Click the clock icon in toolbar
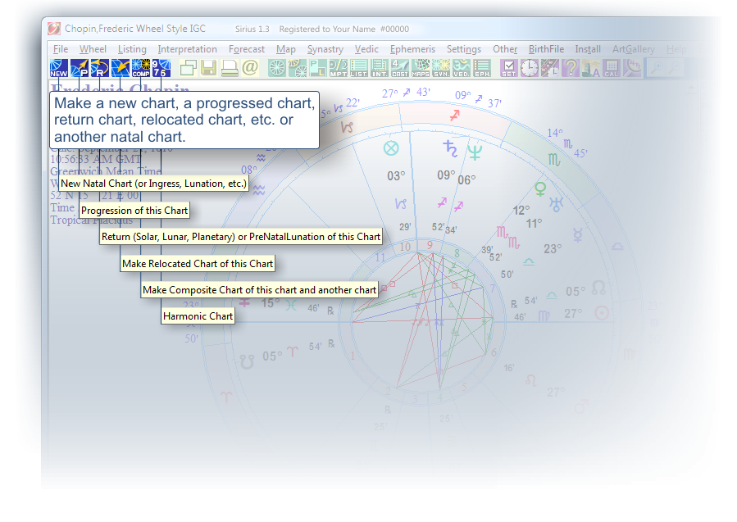737x522 pixels. [x=530, y=68]
